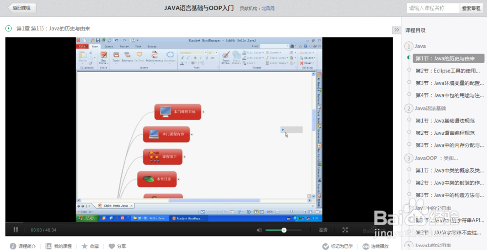Open lesson 第3节:Java中的内存分配
The width and height of the screenshot is (487, 250).
(450, 145)
